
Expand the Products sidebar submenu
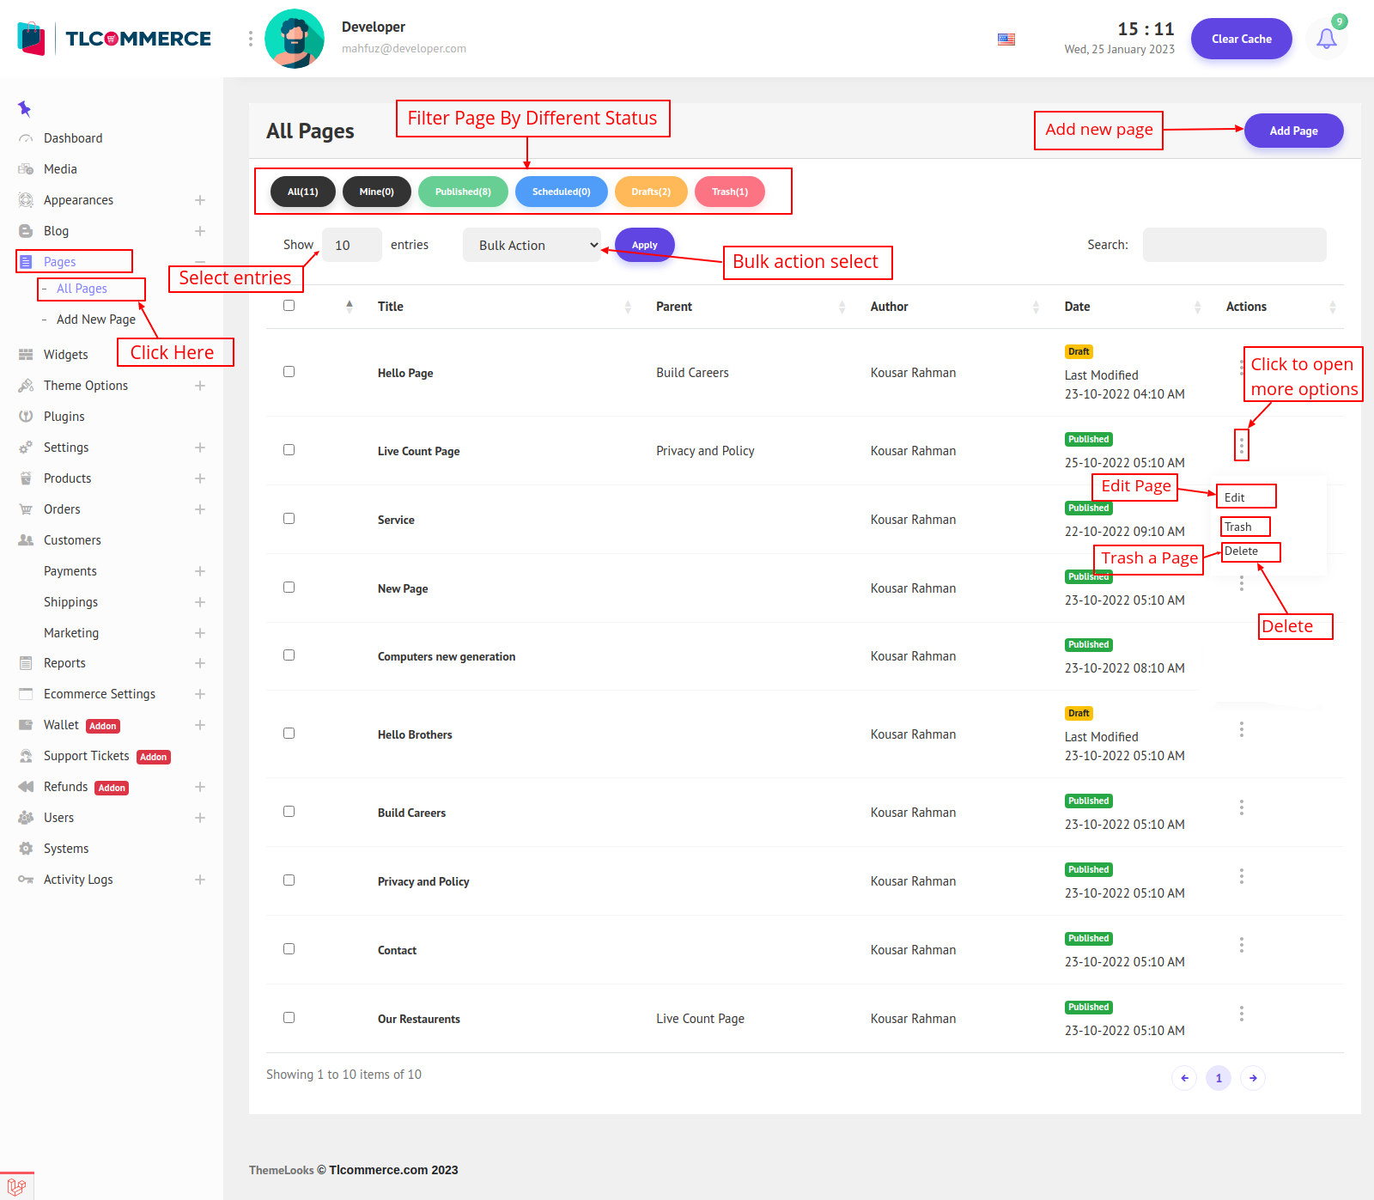[200, 478]
